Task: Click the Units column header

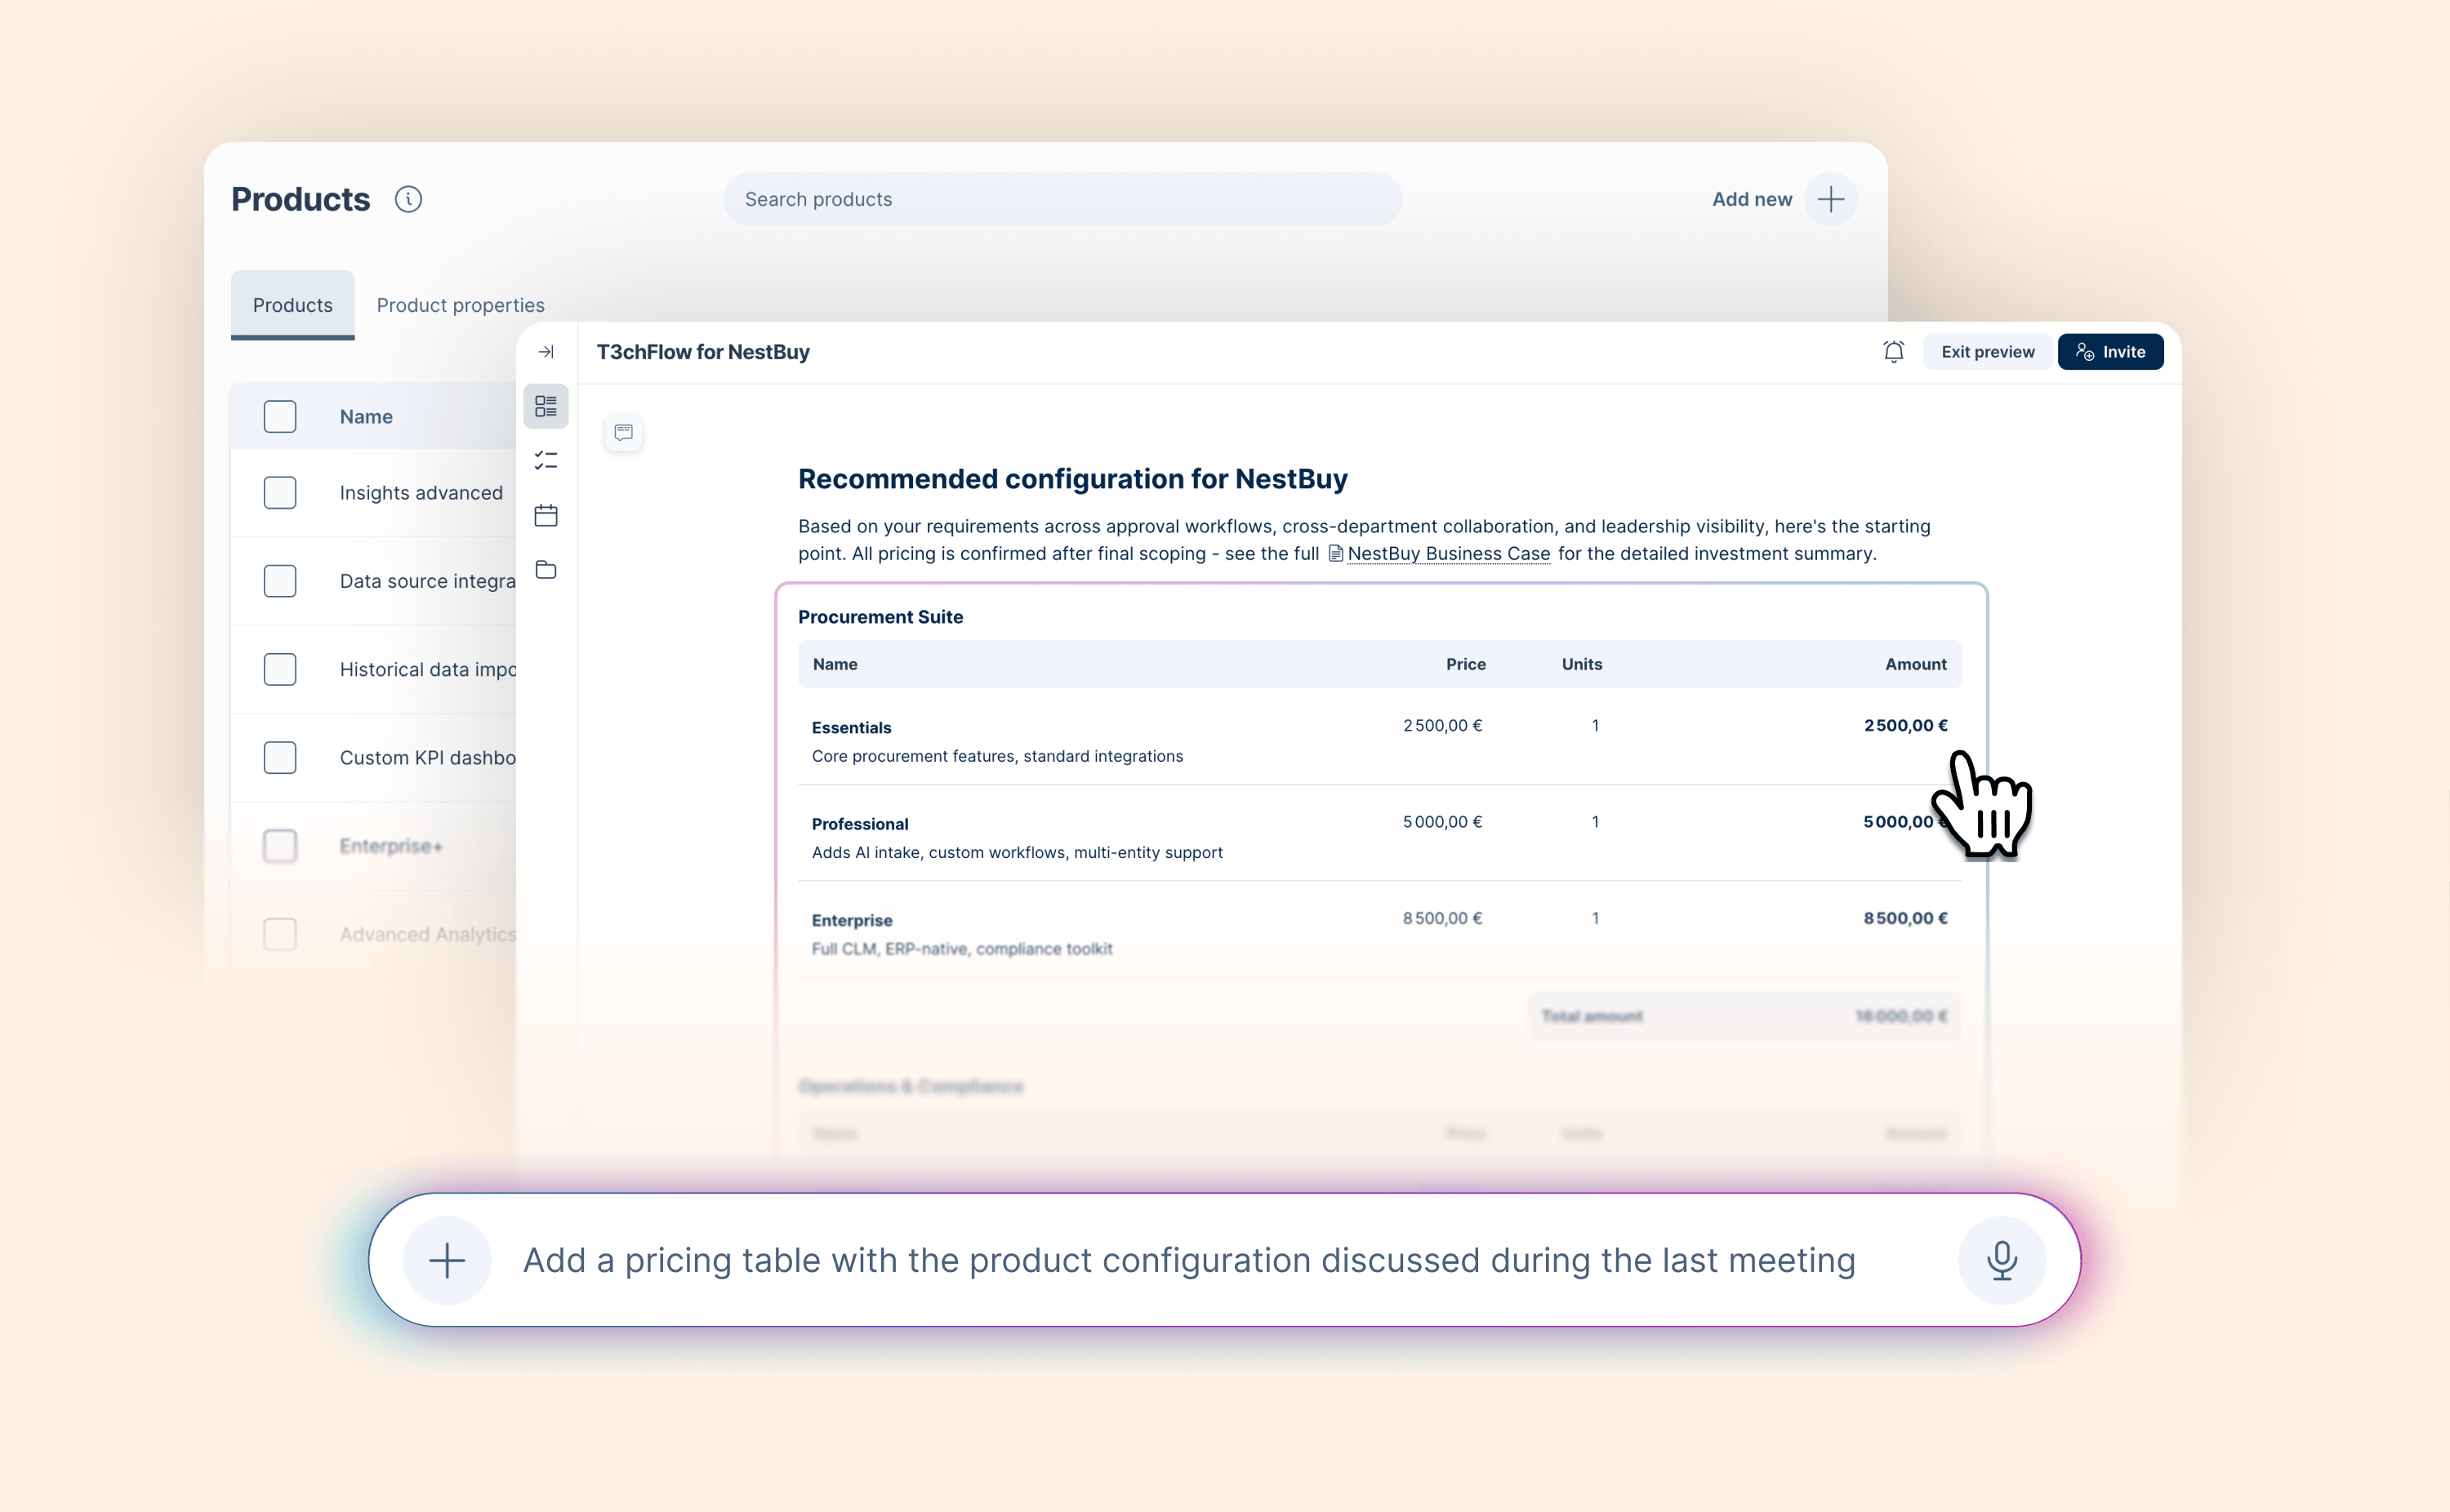Action: [1582, 664]
